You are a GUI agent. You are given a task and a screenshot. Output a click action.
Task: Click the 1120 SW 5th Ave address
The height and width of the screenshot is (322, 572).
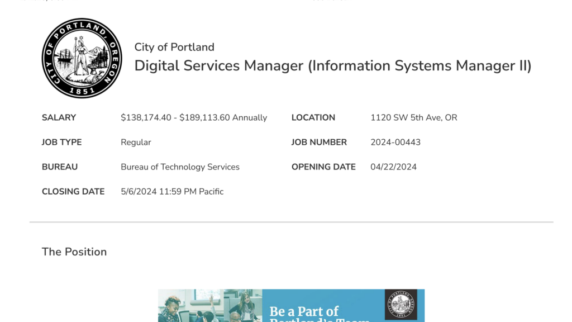[x=413, y=117]
